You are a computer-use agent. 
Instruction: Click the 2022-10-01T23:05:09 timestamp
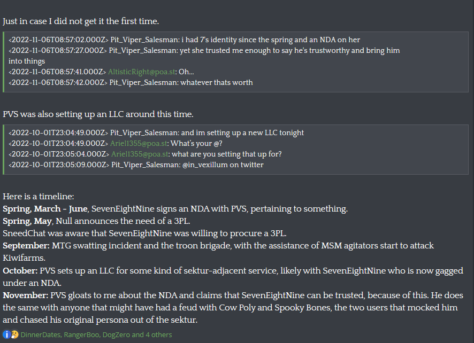pos(58,165)
